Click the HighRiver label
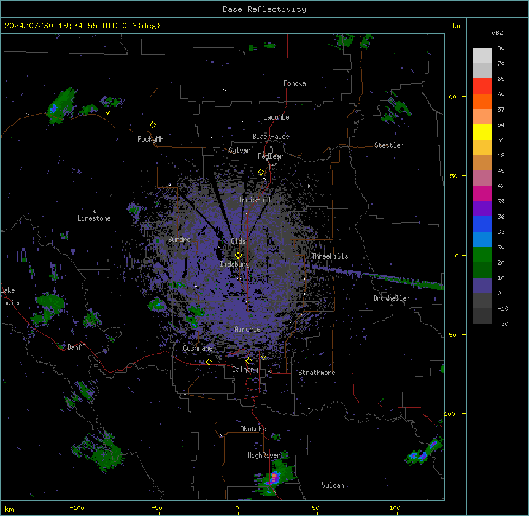 pyautogui.click(x=264, y=455)
